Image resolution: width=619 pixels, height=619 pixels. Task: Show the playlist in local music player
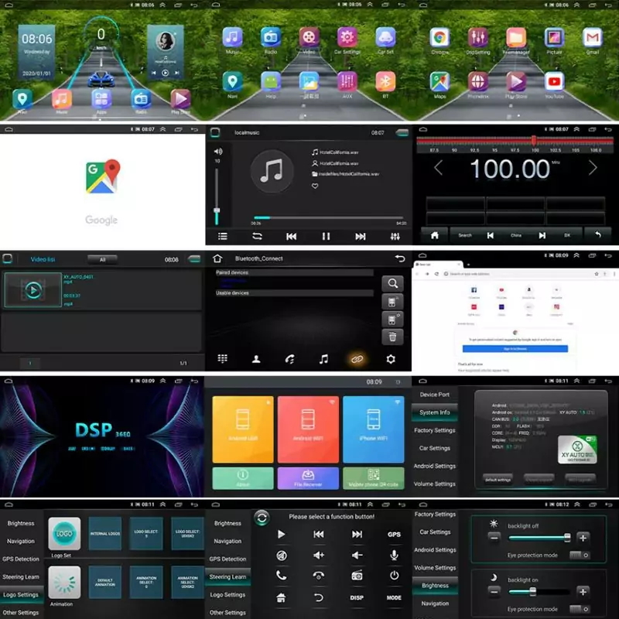tap(223, 237)
